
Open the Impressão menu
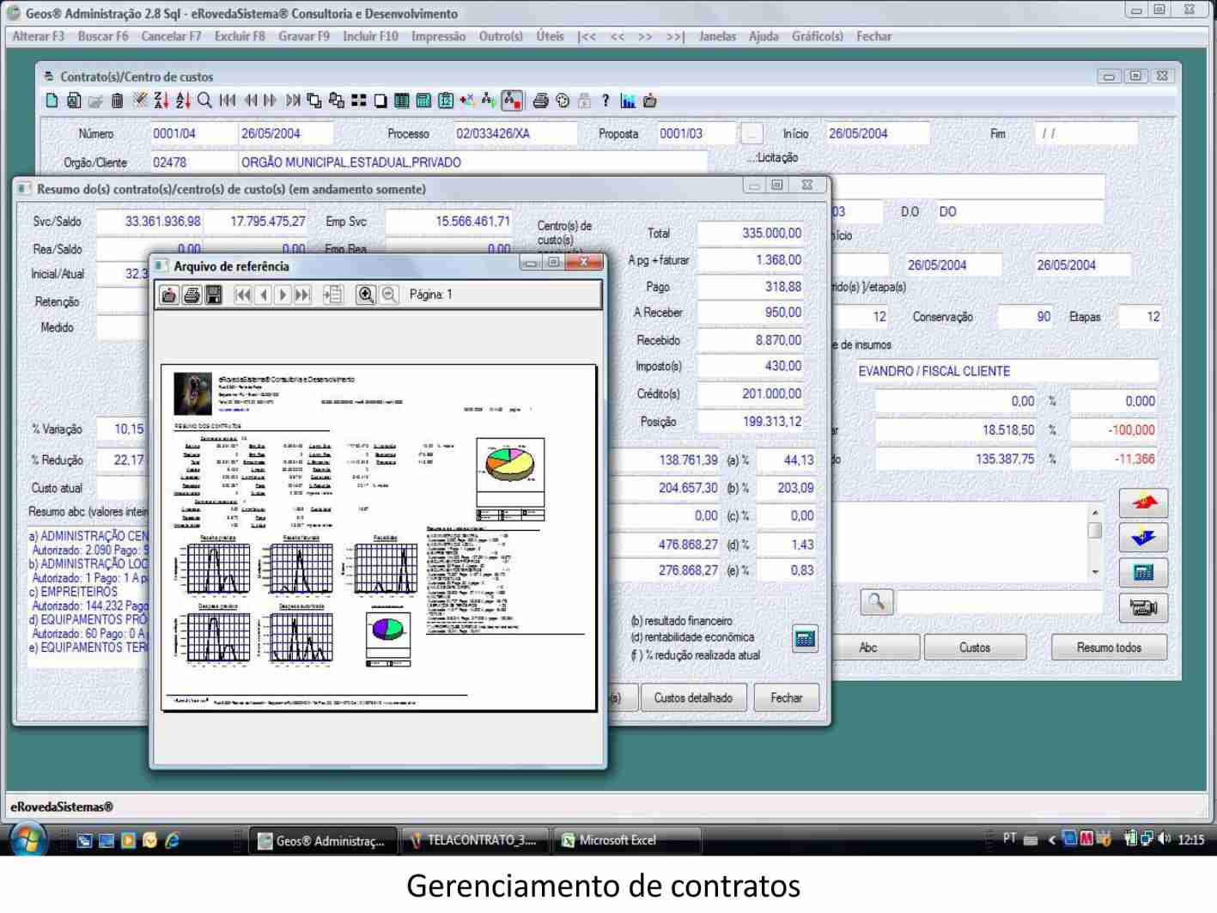438,36
